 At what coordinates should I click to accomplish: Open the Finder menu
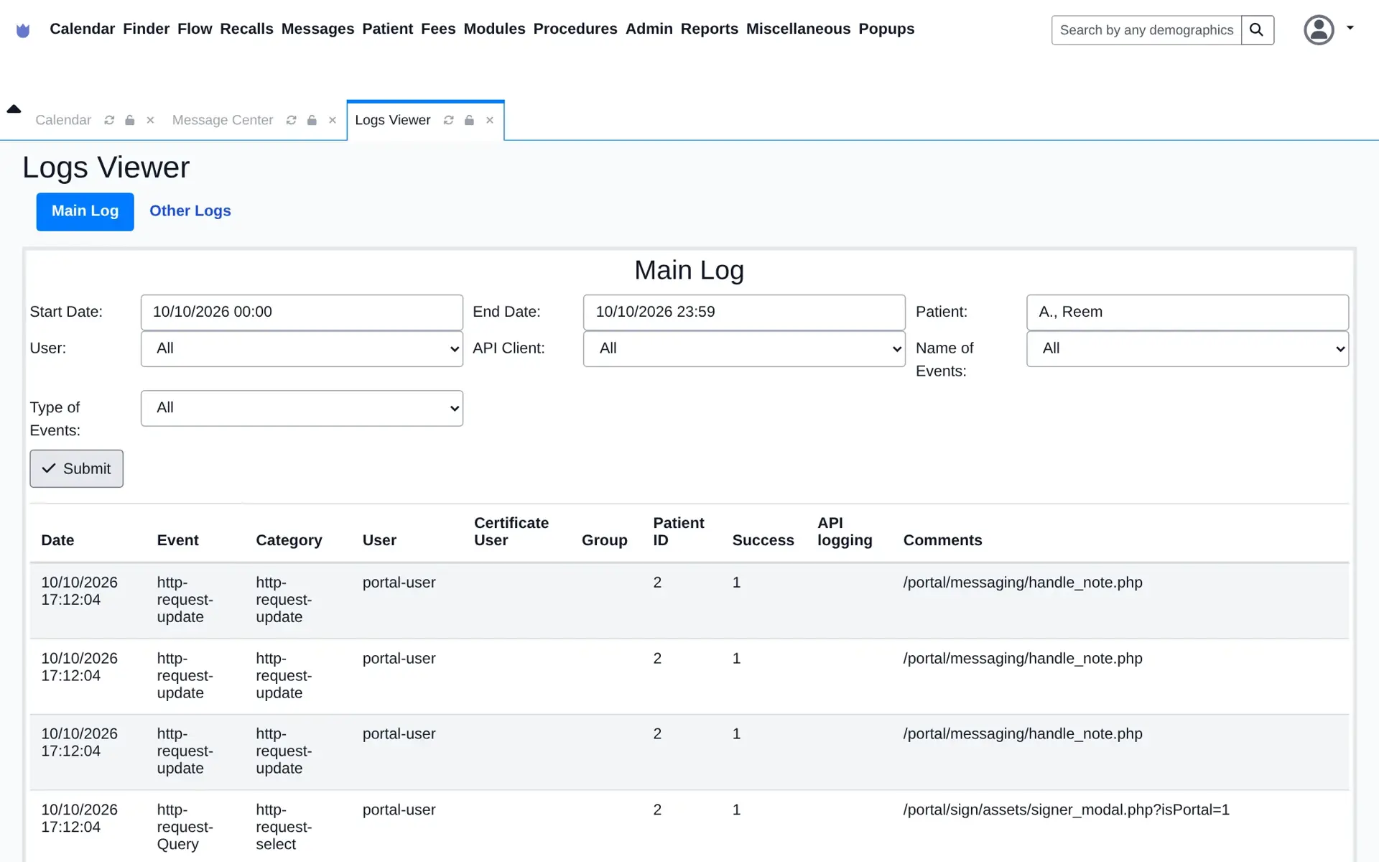pyautogui.click(x=146, y=29)
